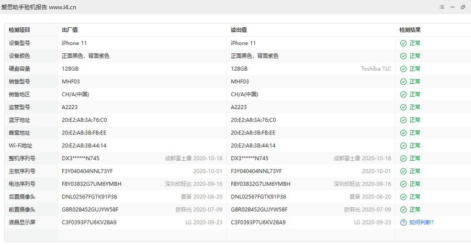Click the green check icon for 设备型号

tap(403, 43)
